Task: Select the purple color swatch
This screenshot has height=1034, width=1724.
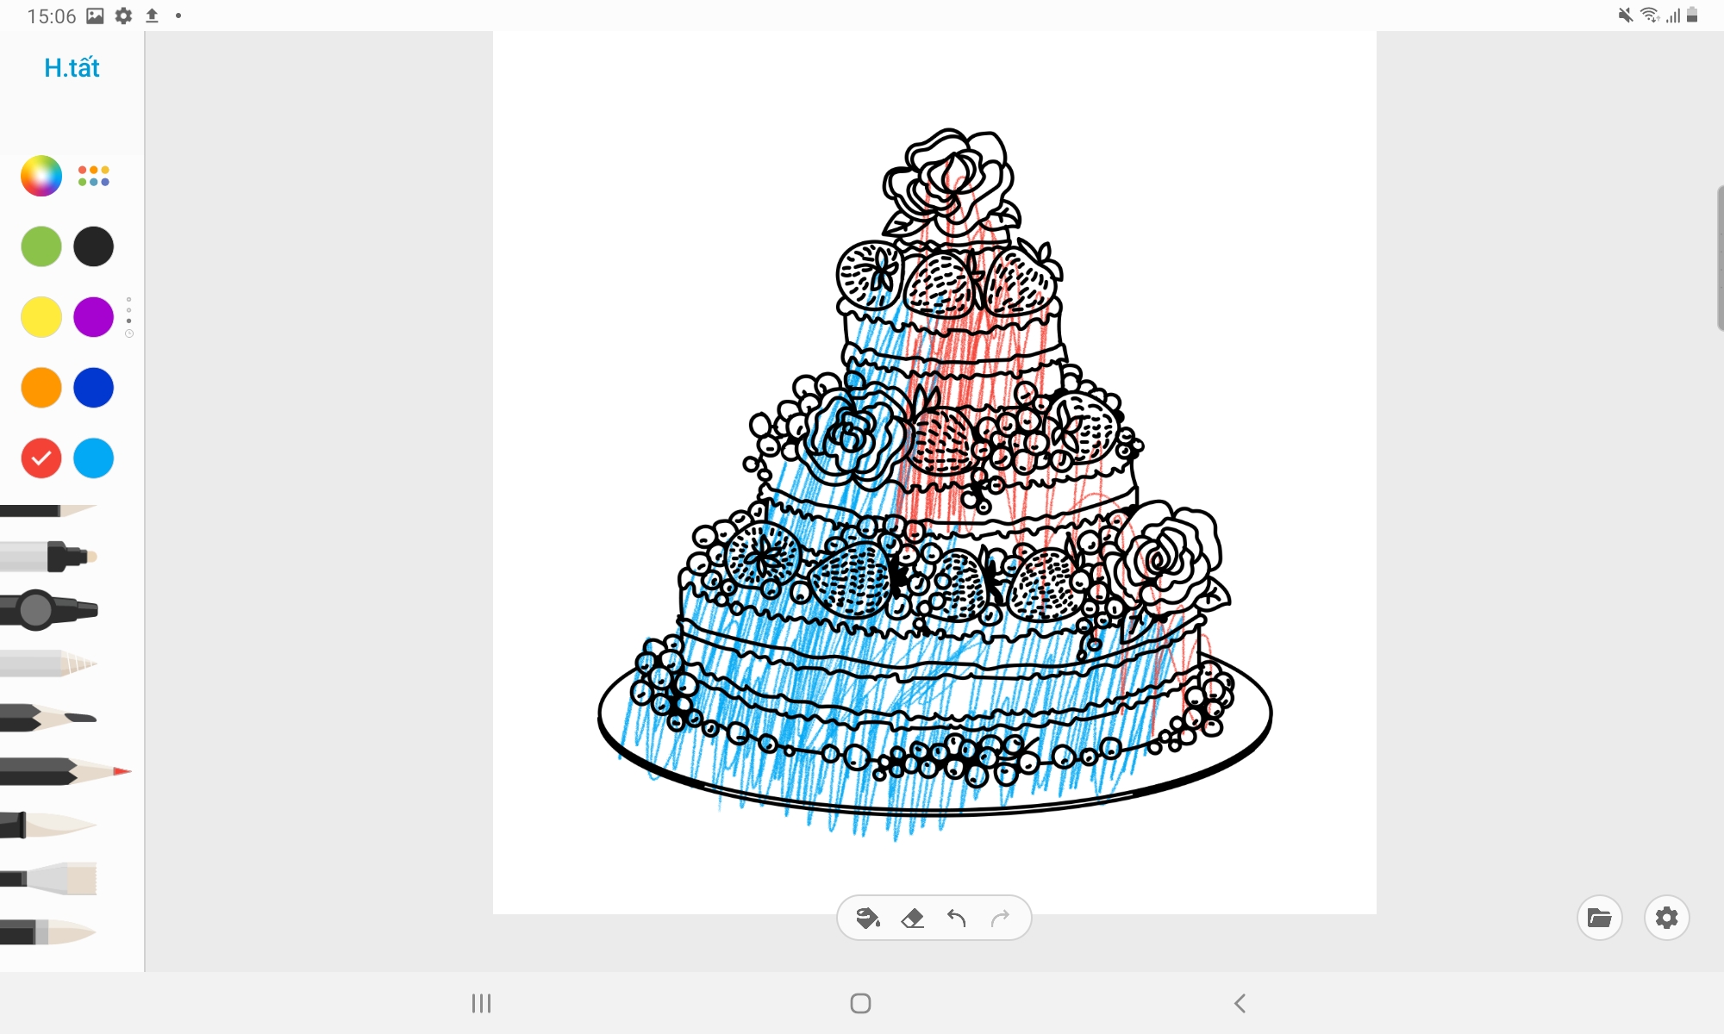Action: [93, 317]
